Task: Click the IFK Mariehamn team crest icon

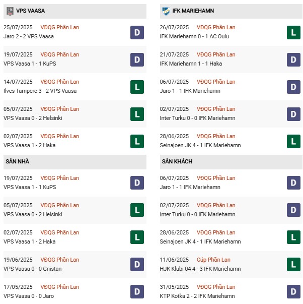Action: (166, 10)
